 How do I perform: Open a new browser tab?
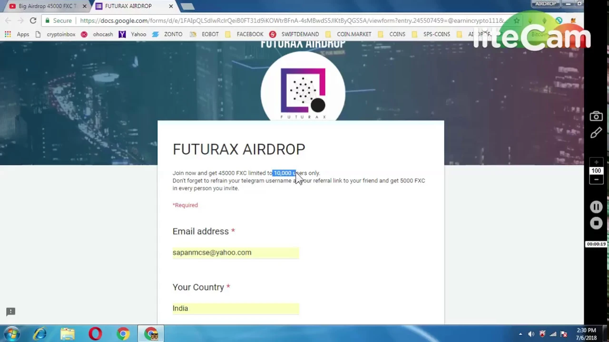click(187, 6)
